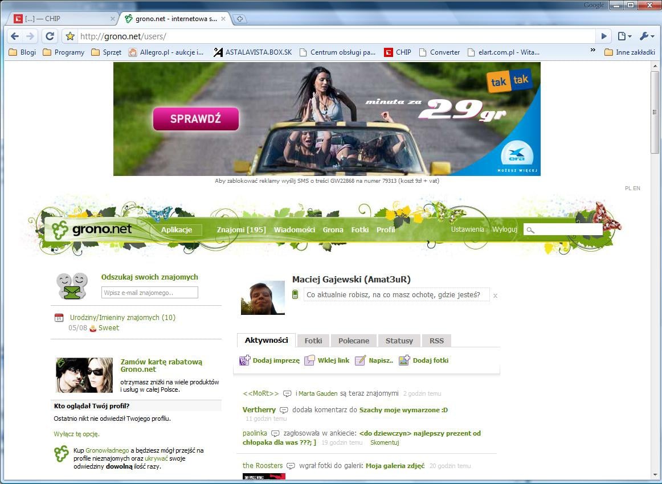Viewport: 662px width, 484px height.
Task: Click the vertical page scrollbar thumb
Action: (x=655, y=111)
